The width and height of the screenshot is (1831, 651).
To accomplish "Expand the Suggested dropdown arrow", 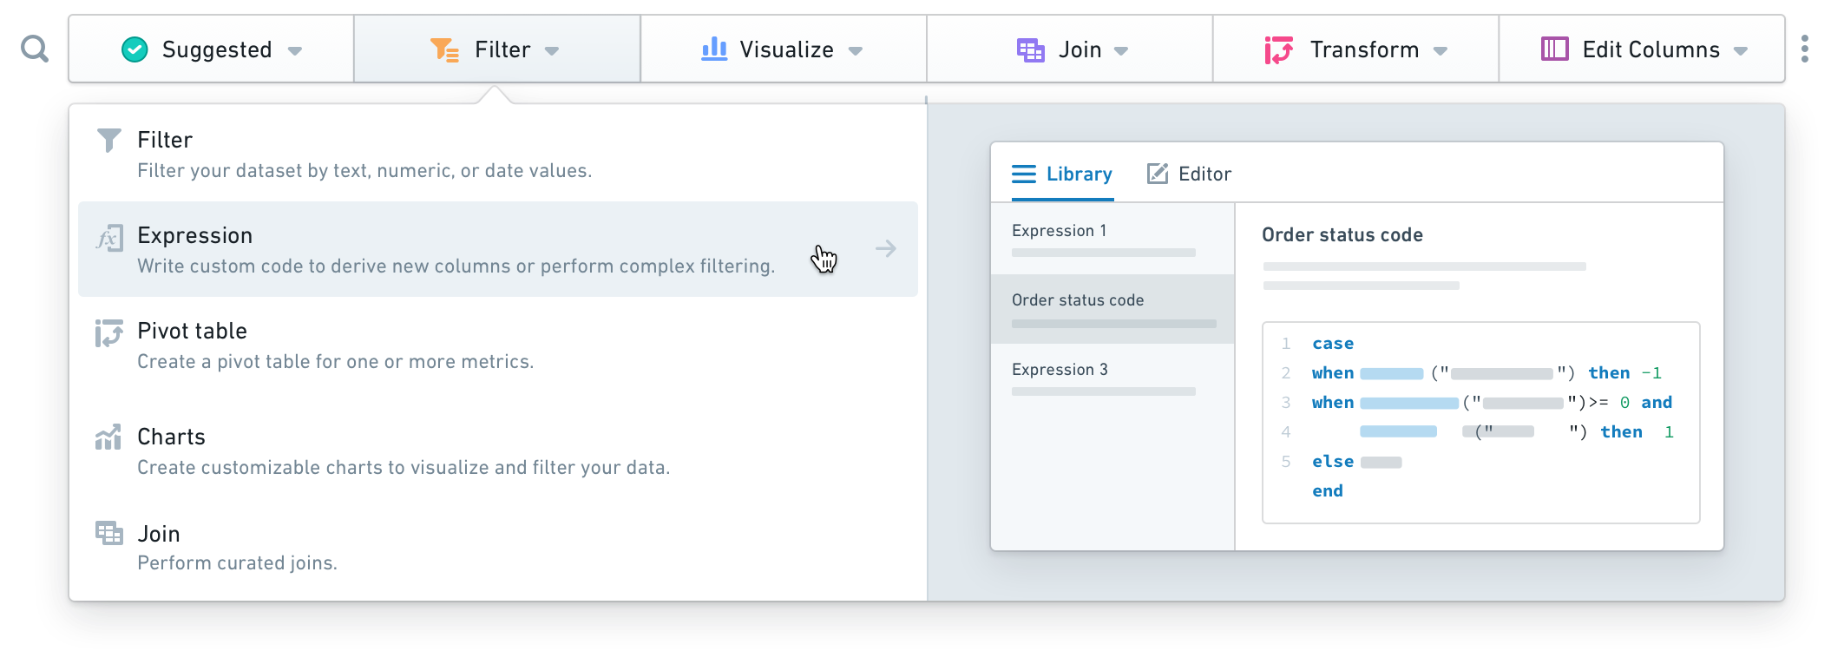I will tap(294, 51).
